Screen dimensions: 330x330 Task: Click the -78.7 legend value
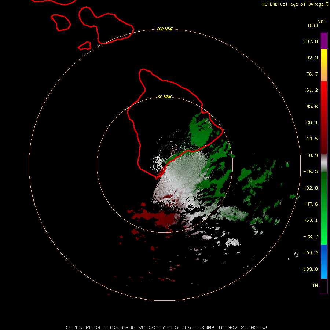[x=311, y=237]
